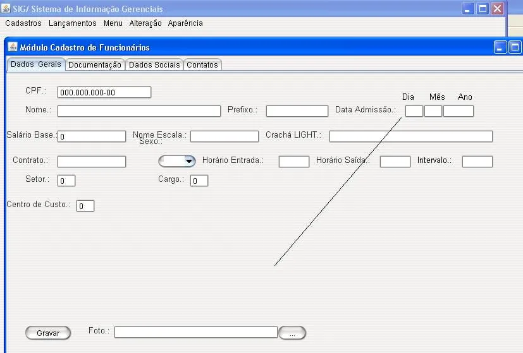Open the Cadastros menu

click(x=23, y=23)
